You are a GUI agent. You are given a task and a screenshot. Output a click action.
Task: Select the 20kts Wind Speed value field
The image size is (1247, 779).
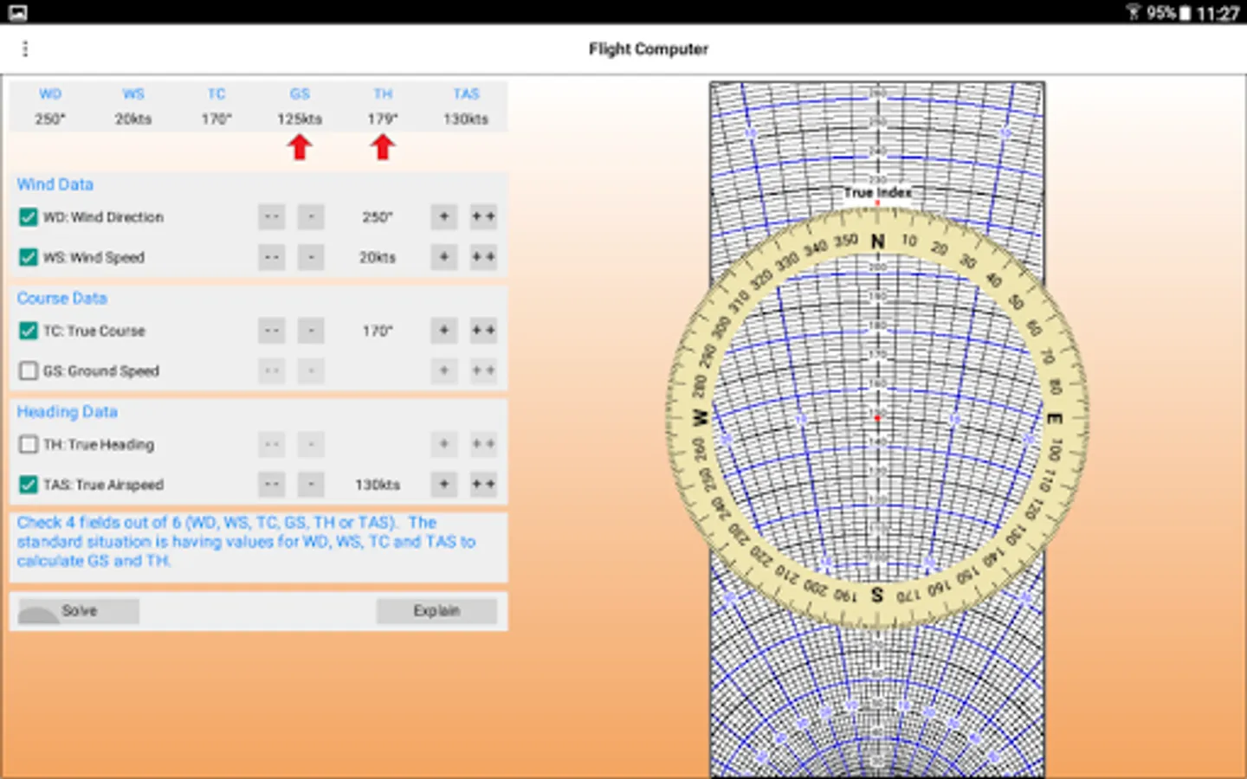click(x=378, y=258)
